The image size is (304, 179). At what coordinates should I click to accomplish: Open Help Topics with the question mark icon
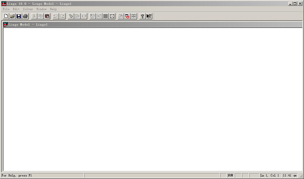click(142, 16)
